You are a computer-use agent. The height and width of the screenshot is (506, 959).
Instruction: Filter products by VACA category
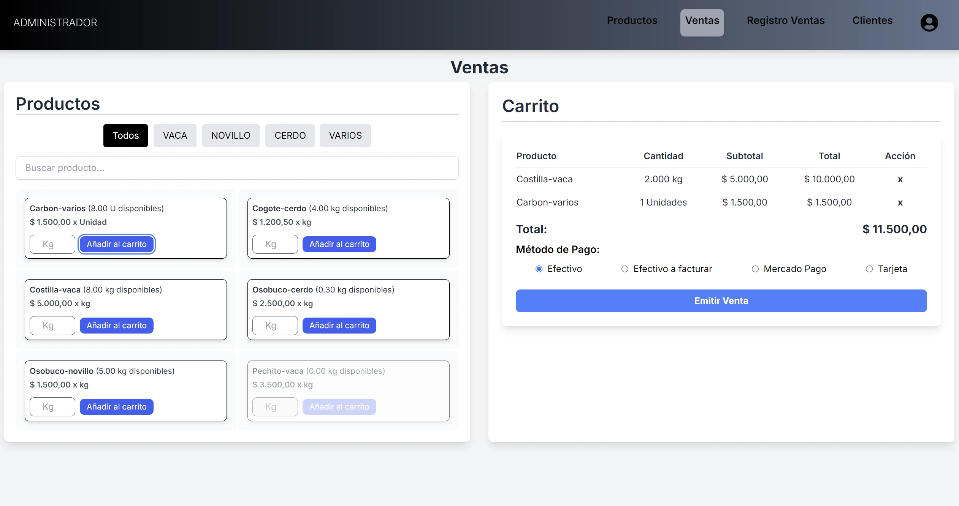tap(175, 136)
